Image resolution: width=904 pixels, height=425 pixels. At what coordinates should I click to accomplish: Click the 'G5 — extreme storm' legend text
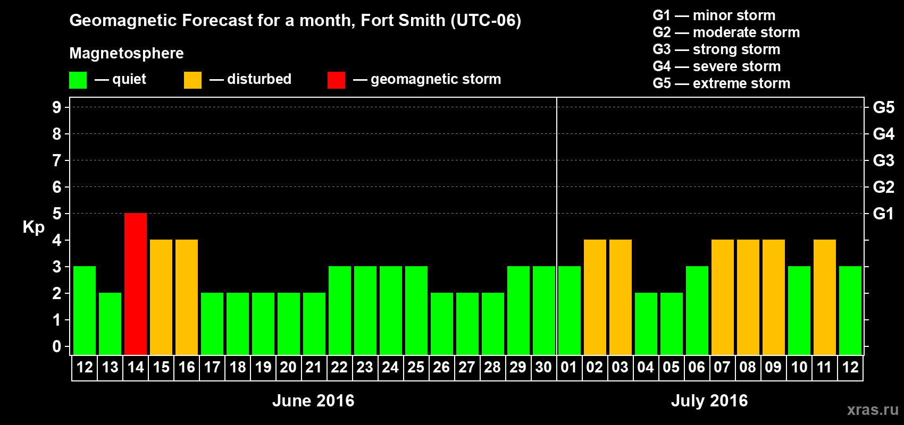(722, 83)
